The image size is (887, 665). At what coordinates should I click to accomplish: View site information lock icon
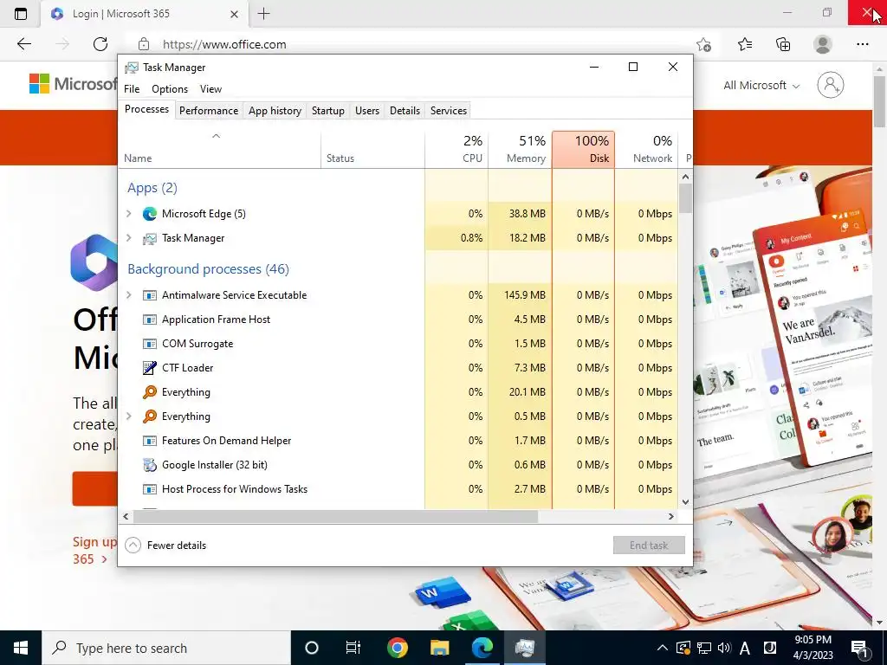click(144, 44)
